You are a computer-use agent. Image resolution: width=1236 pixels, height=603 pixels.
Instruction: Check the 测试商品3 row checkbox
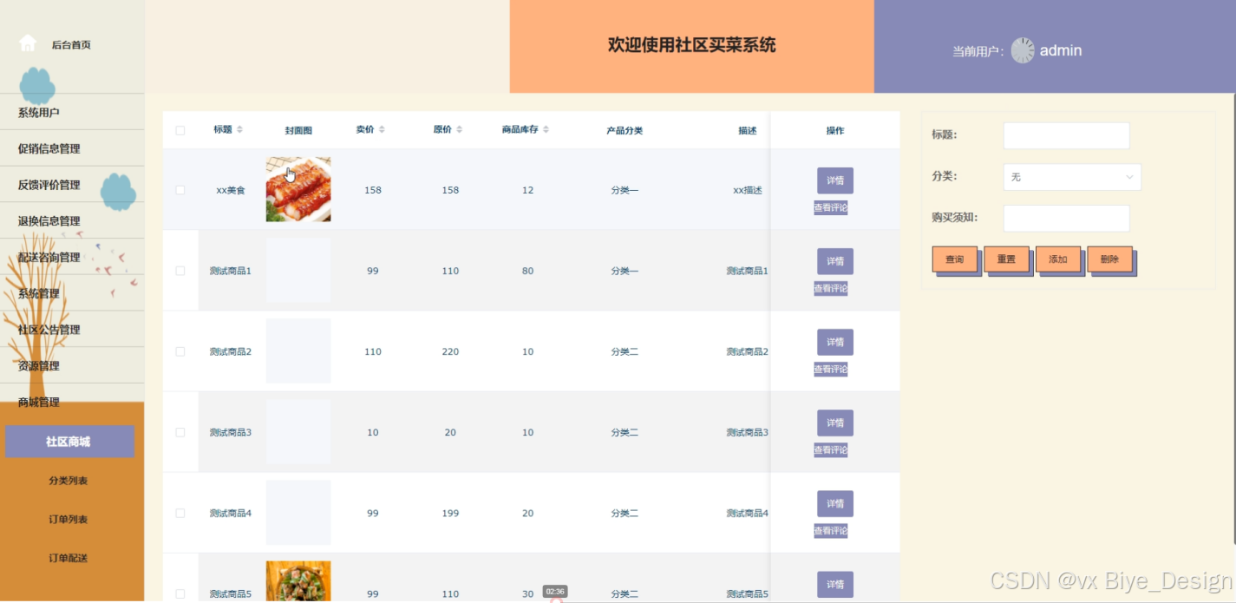180,432
